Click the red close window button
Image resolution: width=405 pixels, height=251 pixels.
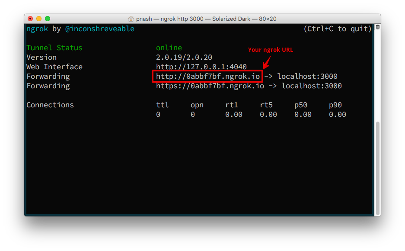(30, 19)
